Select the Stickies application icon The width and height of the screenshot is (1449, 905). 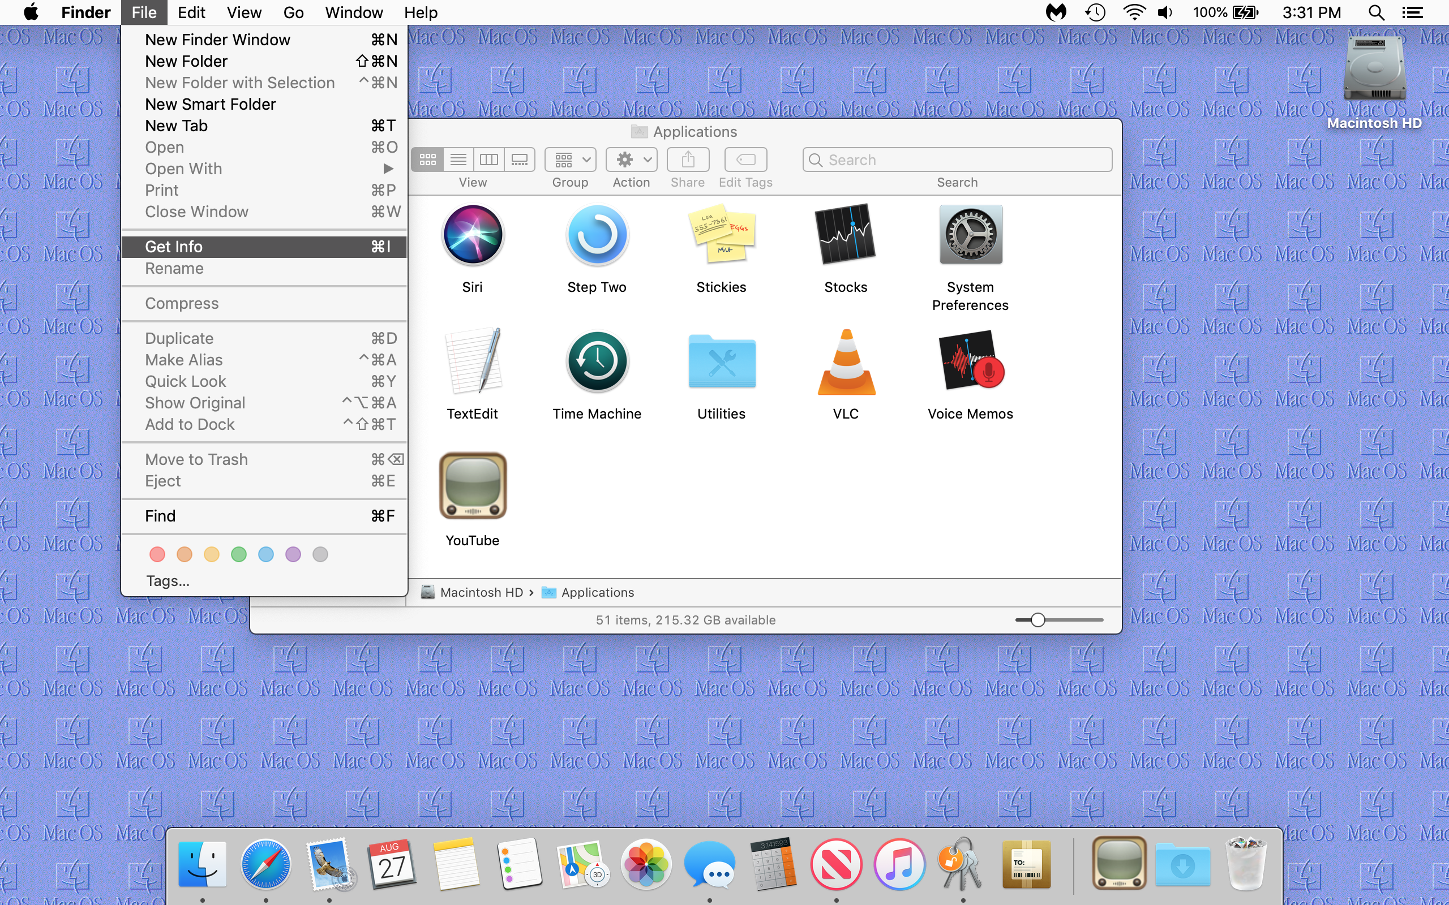point(722,235)
